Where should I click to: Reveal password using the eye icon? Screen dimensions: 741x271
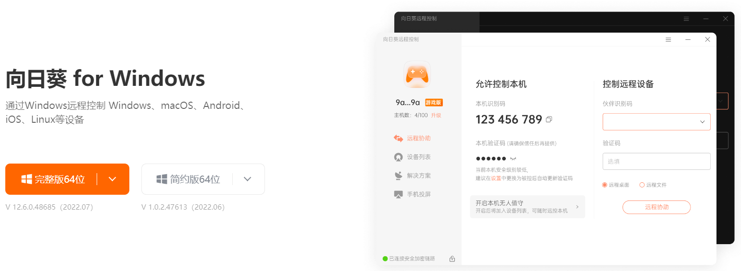point(513,158)
